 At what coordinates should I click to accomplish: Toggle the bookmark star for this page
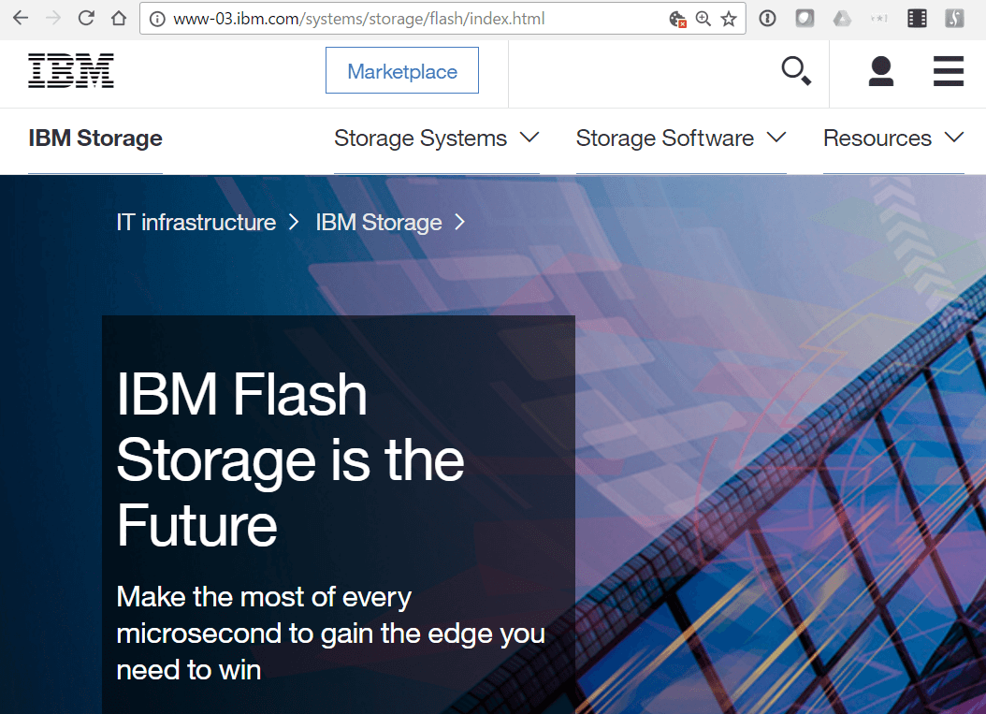pyautogui.click(x=727, y=18)
